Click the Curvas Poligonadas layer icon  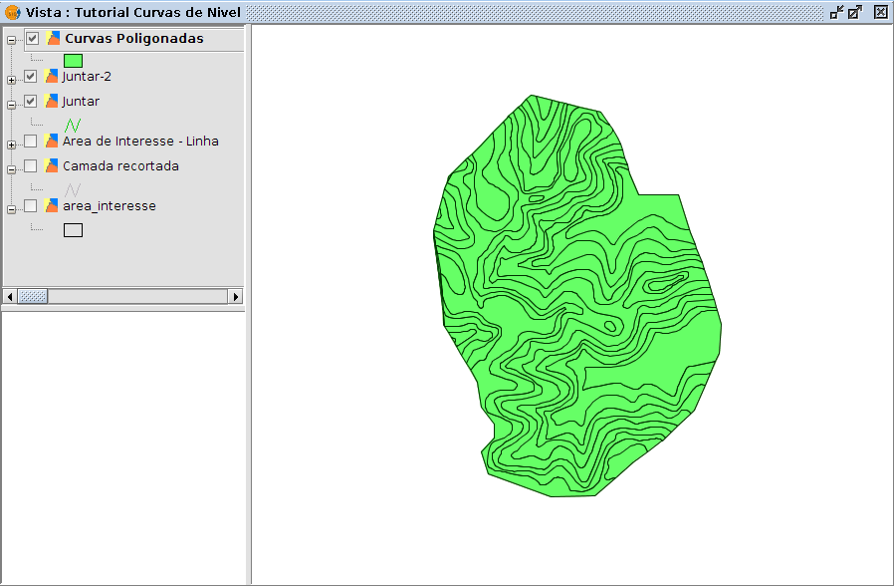[53, 39]
